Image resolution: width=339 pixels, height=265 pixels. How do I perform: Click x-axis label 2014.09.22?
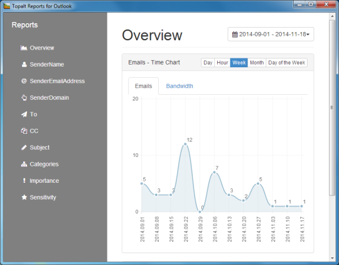click(186, 229)
